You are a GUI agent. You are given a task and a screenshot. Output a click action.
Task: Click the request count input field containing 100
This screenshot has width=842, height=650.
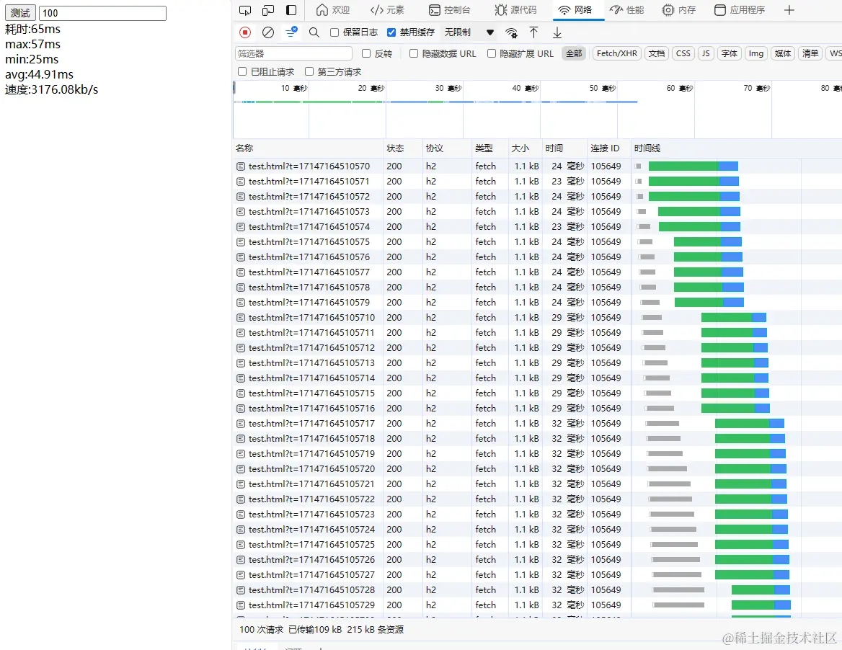102,13
